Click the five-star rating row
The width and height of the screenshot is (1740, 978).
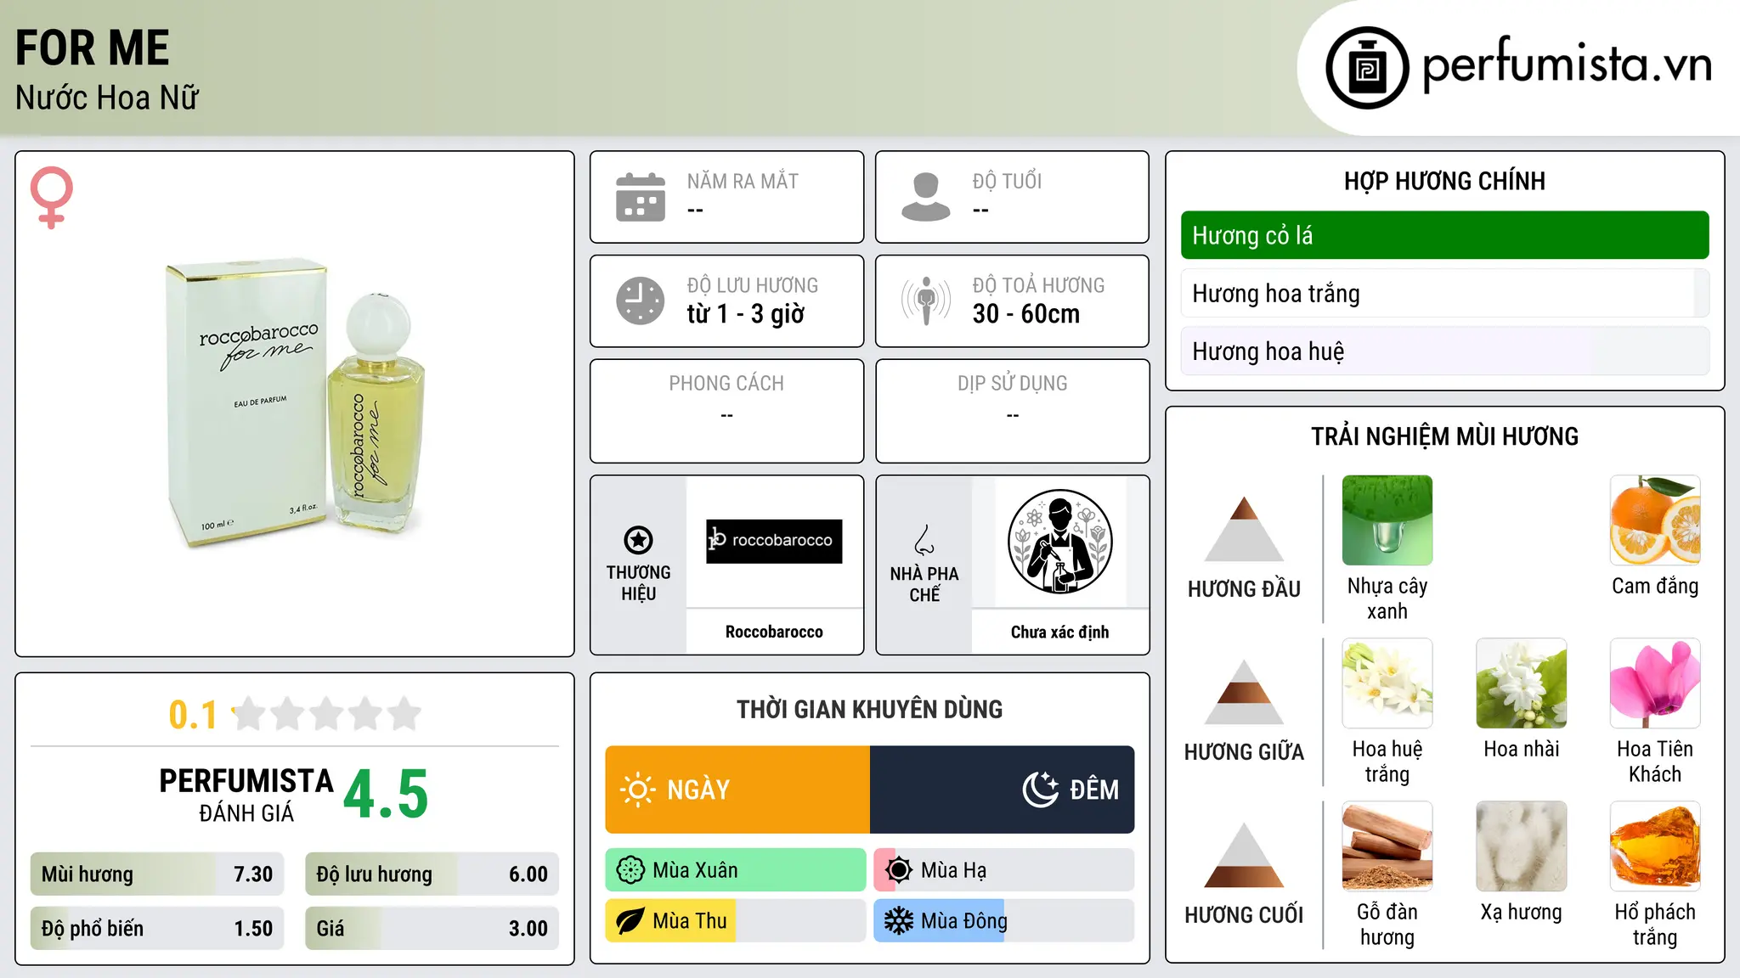click(x=326, y=714)
